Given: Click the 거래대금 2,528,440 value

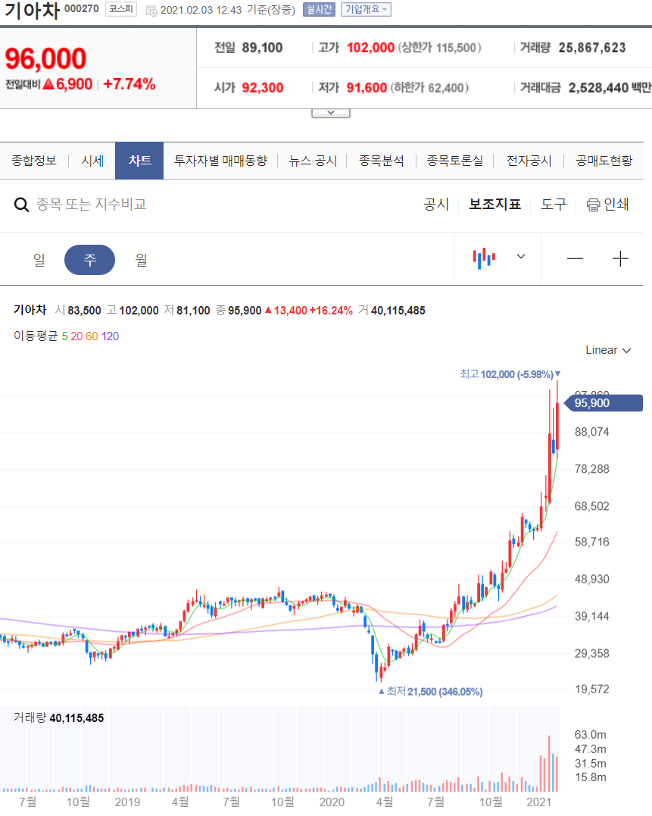Looking at the screenshot, I should coord(598,87).
